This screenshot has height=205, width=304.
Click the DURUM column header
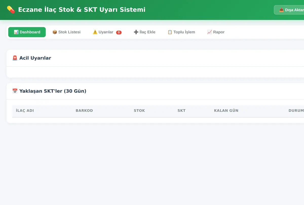tap(296, 110)
